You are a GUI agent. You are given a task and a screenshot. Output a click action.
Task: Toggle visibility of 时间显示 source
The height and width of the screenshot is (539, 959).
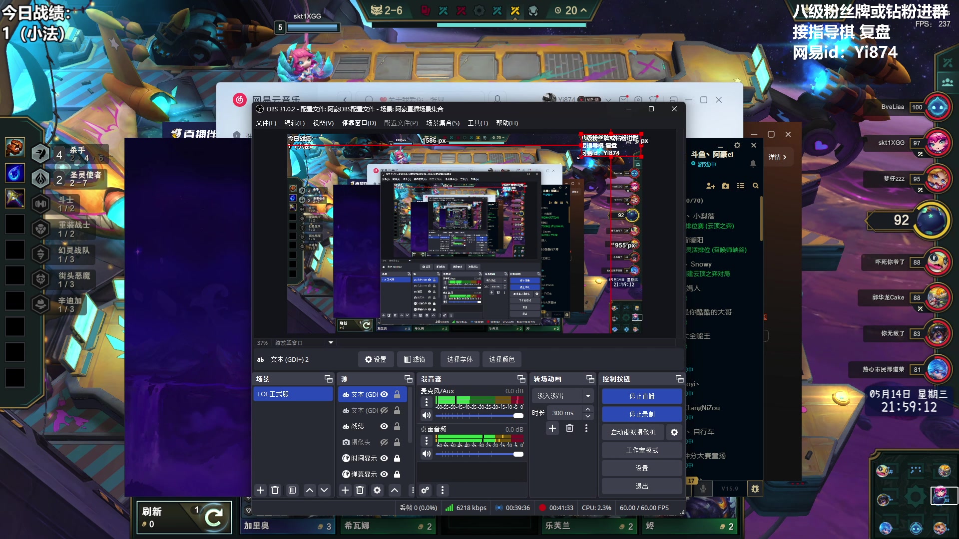[384, 458]
